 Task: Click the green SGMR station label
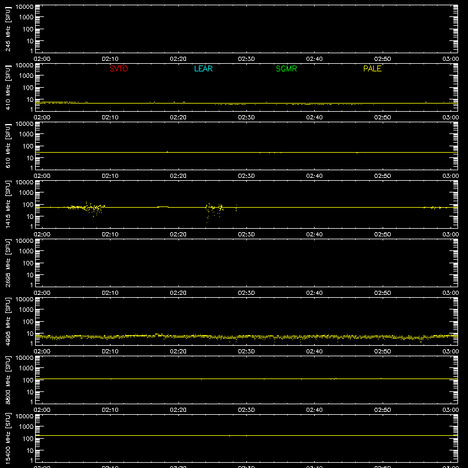pyautogui.click(x=286, y=68)
